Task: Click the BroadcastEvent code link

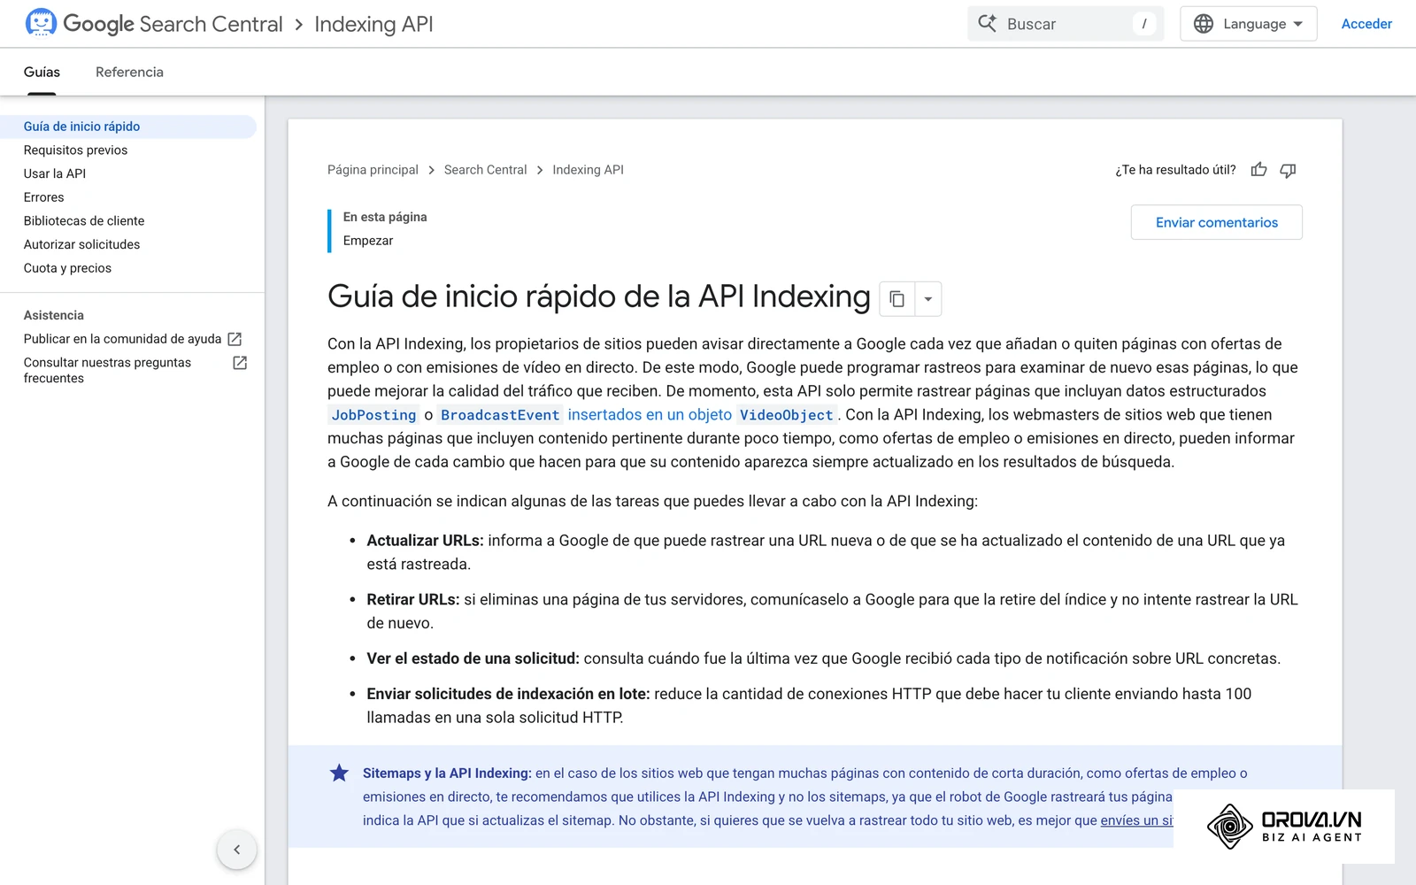Action: pyautogui.click(x=500, y=415)
